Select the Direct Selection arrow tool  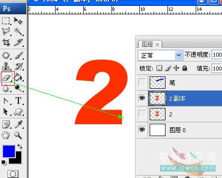pyautogui.click(x=6, y=112)
